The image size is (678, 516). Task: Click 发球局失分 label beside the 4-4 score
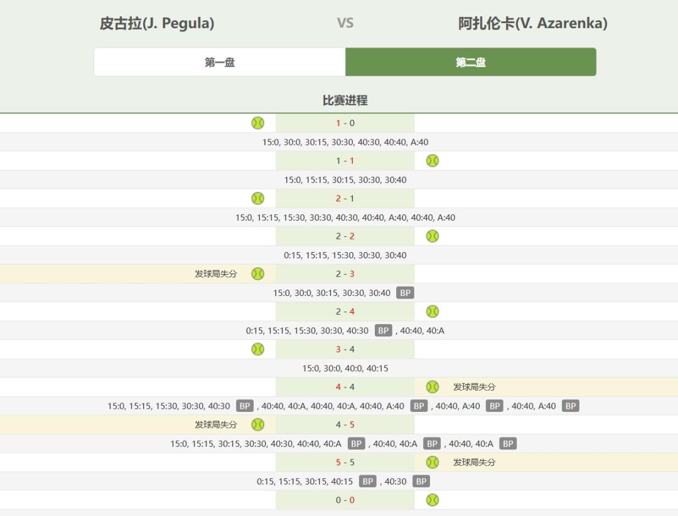click(x=474, y=387)
